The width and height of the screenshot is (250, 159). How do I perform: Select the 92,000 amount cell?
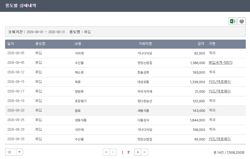(x=199, y=53)
